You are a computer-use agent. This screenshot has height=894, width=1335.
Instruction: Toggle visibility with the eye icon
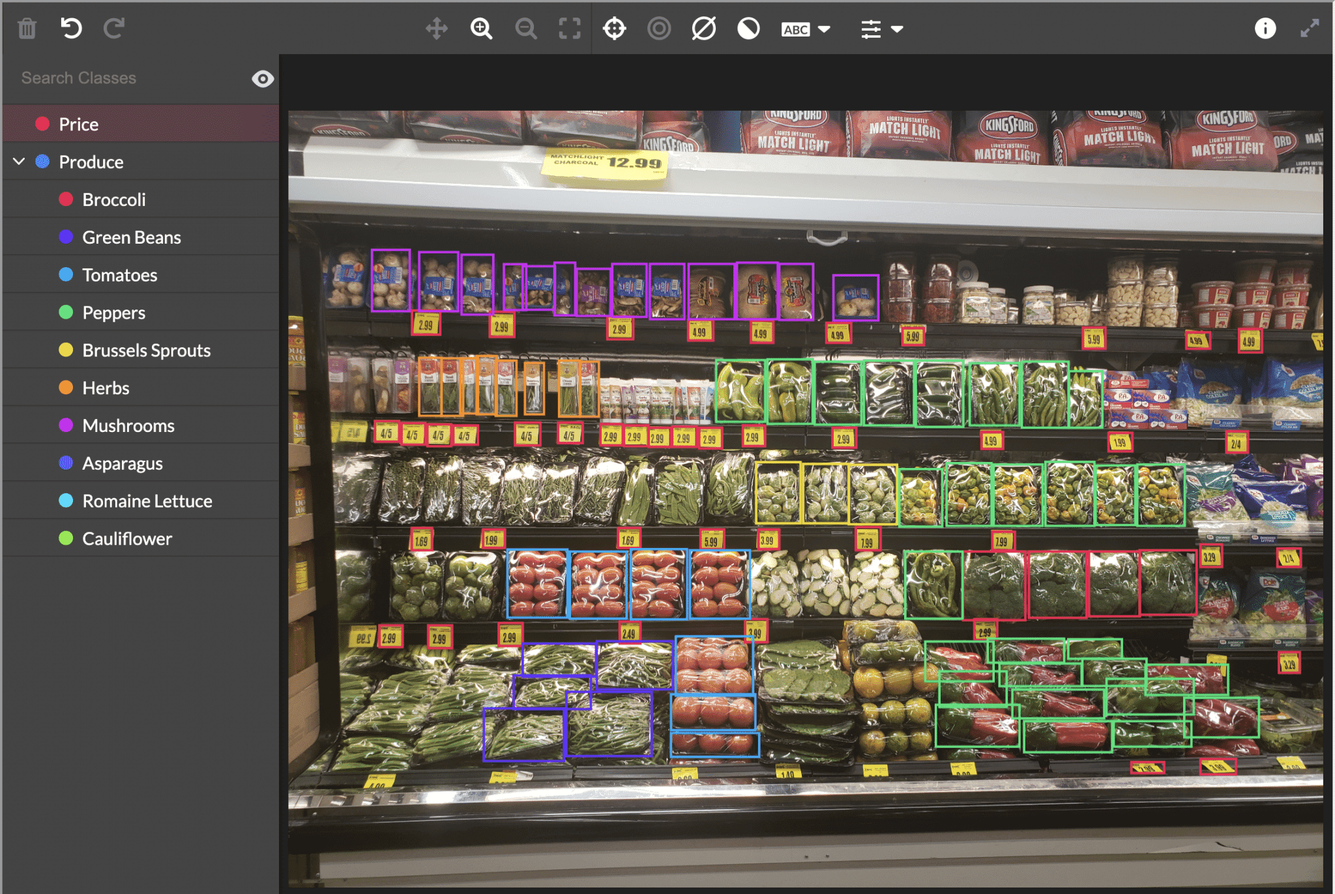click(263, 79)
